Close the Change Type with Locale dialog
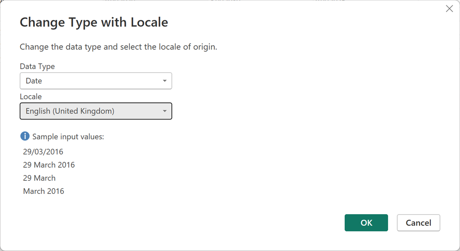The image size is (460, 251). [449, 9]
